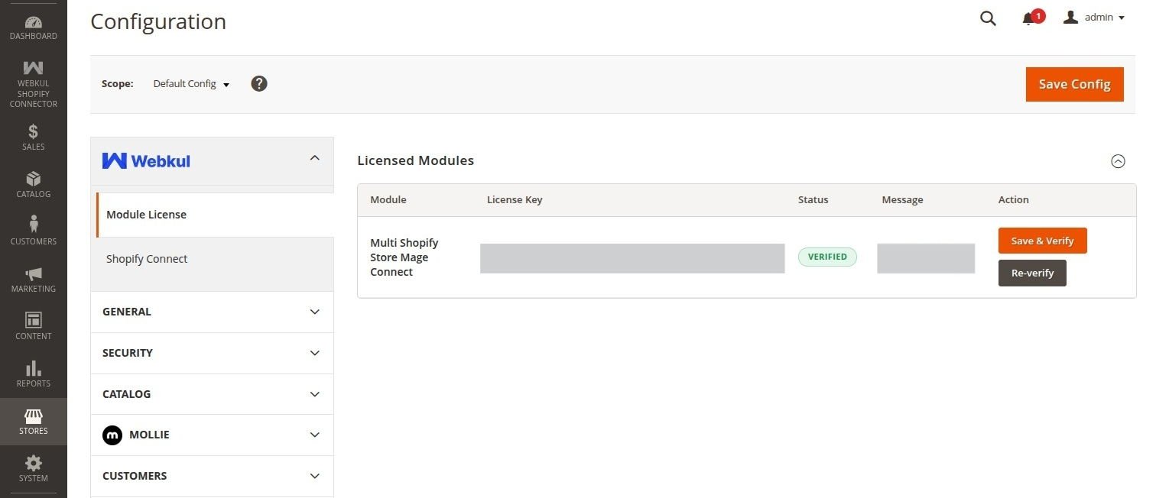Click the Module column header
Viewport: 1156px width, 498px height.
(x=388, y=200)
